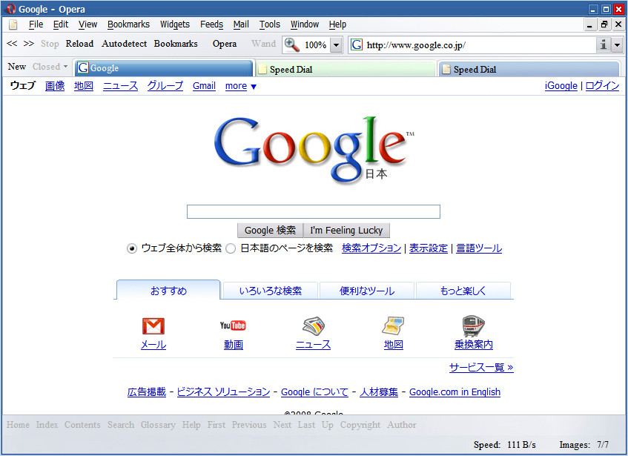Open the File menu
The height and width of the screenshot is (456, 628).
pos(36,24)
